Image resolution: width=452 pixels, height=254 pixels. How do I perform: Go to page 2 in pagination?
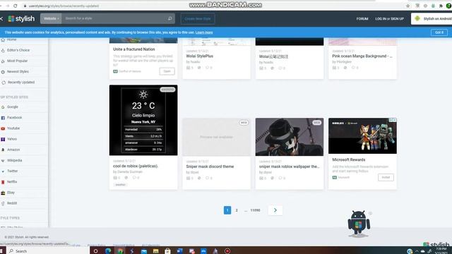point(237,210)
